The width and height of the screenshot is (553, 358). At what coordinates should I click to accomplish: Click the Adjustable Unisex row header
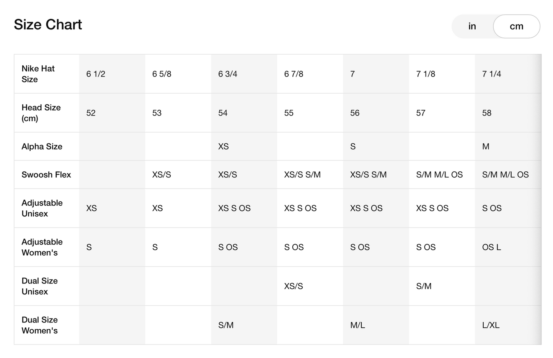(x=42, y=208)
